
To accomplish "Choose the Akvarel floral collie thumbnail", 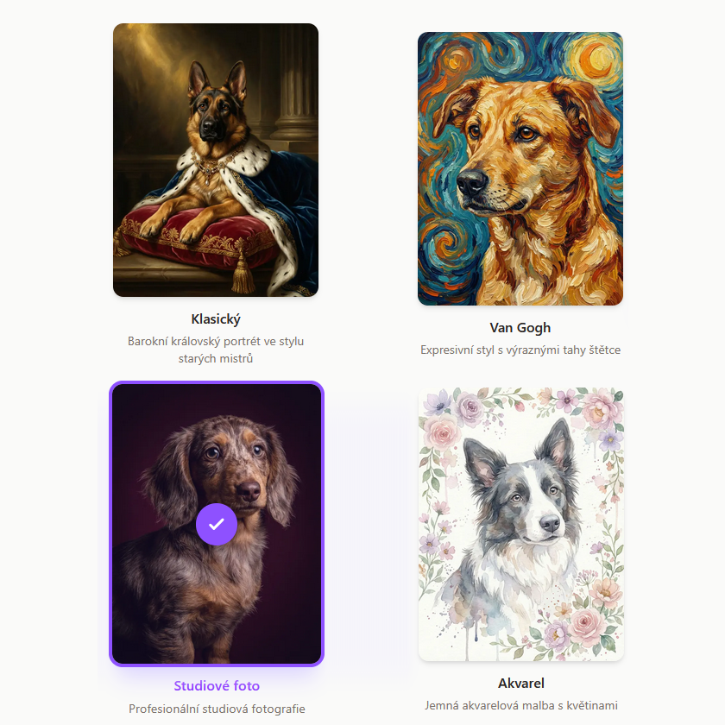I will click(x=520, y=525).
